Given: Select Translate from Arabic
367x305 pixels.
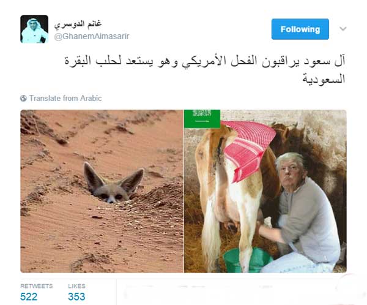Looking at the screenshot, I should point(65,98).
